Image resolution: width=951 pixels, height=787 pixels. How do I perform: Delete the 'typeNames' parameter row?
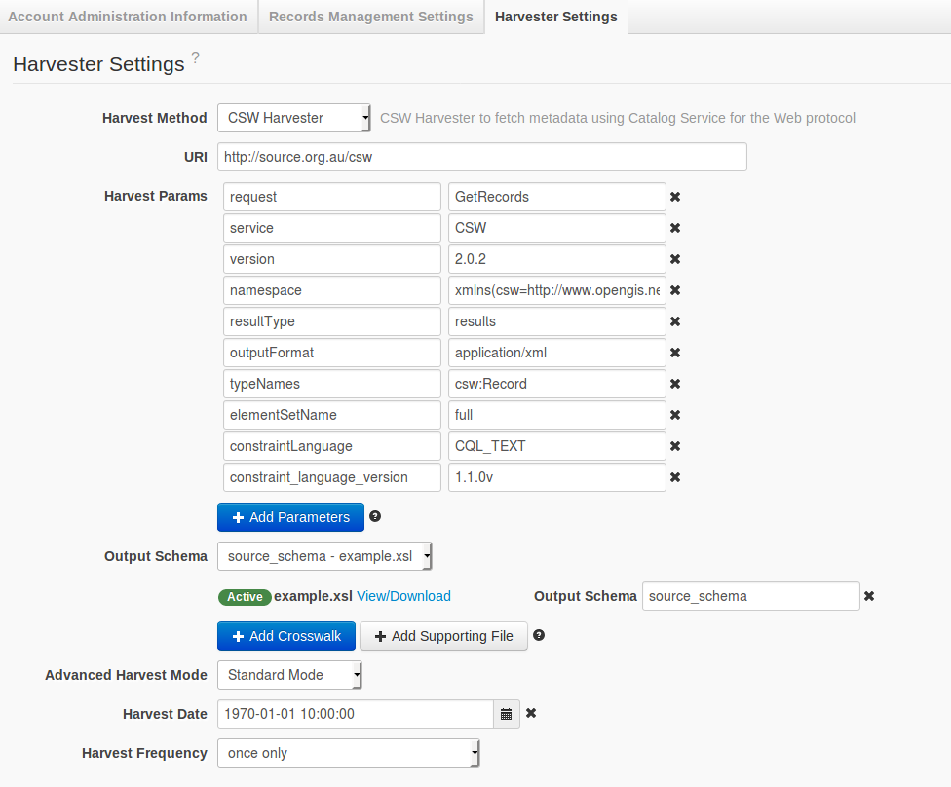(x=675, y=384)
